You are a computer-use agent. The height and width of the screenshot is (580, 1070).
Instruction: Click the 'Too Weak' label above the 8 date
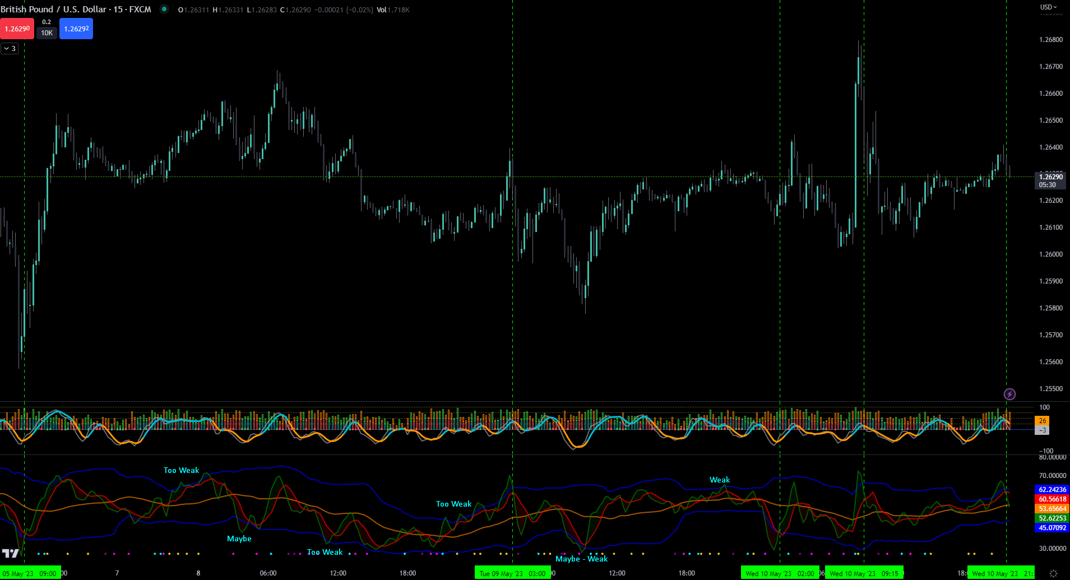point(181,470)
